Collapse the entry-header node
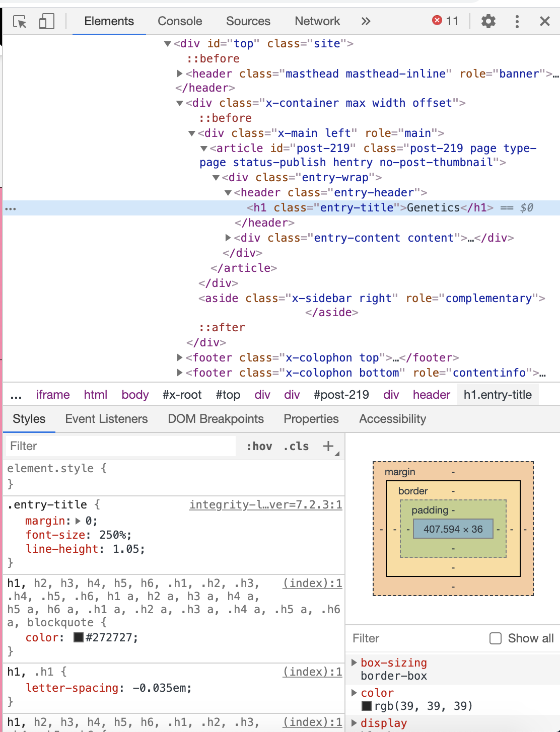The image size is (560, 732). 228,193
